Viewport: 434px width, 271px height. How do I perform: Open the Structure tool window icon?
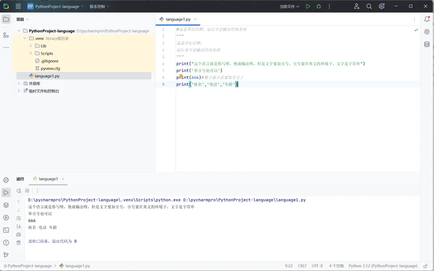pos(6,35)
